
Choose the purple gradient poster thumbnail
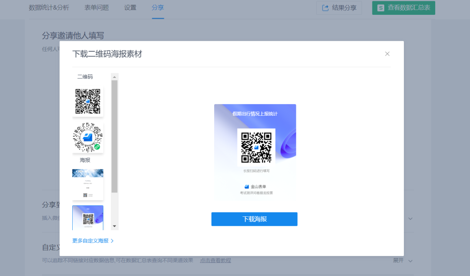pos(88,218)
